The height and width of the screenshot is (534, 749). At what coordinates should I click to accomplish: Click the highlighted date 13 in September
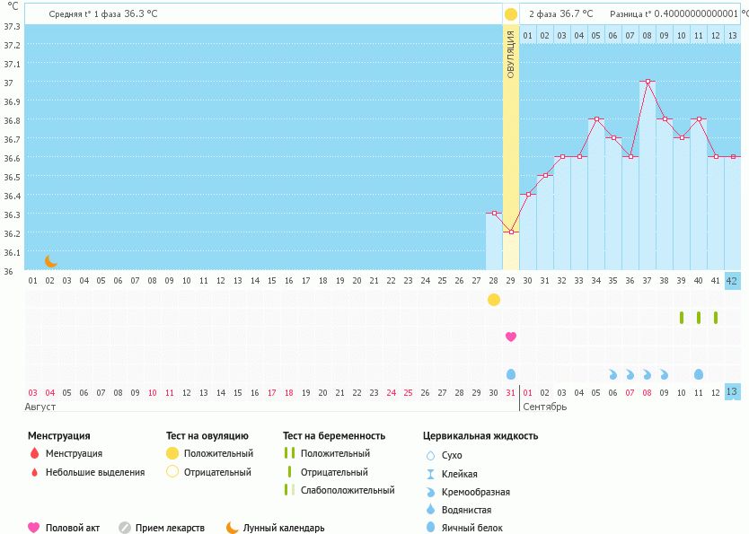coord(732,392)
